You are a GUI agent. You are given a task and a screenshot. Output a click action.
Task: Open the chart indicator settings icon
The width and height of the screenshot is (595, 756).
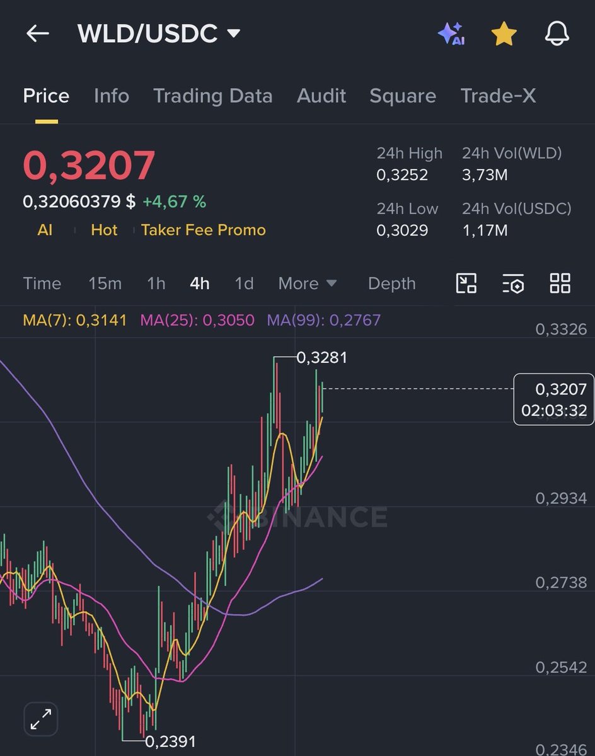(x=513, y=283)
